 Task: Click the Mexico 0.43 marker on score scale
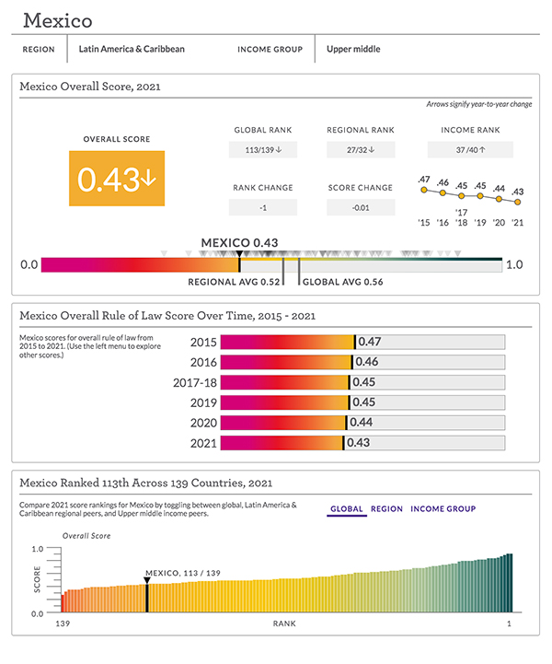(239, 254)
